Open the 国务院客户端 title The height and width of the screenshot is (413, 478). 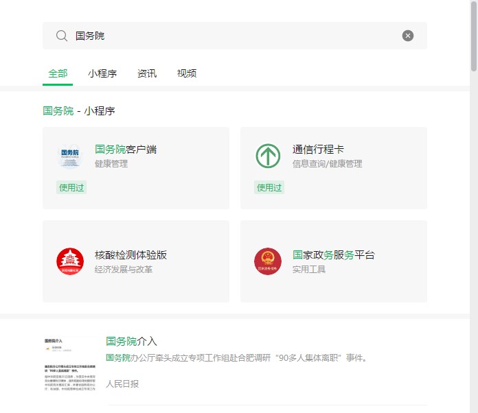click(x=126, y=150)
